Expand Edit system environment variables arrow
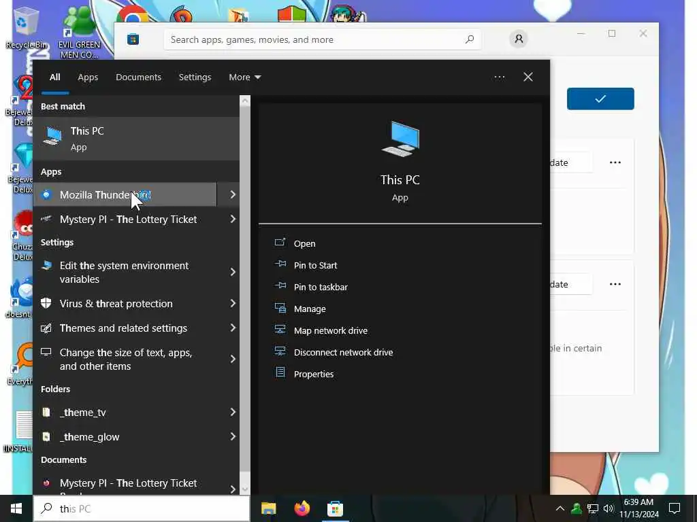Image resolution: width=697 pixels, height=522 pixels. coord(233,272)
